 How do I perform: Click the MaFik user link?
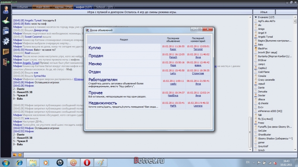(173, 106)
